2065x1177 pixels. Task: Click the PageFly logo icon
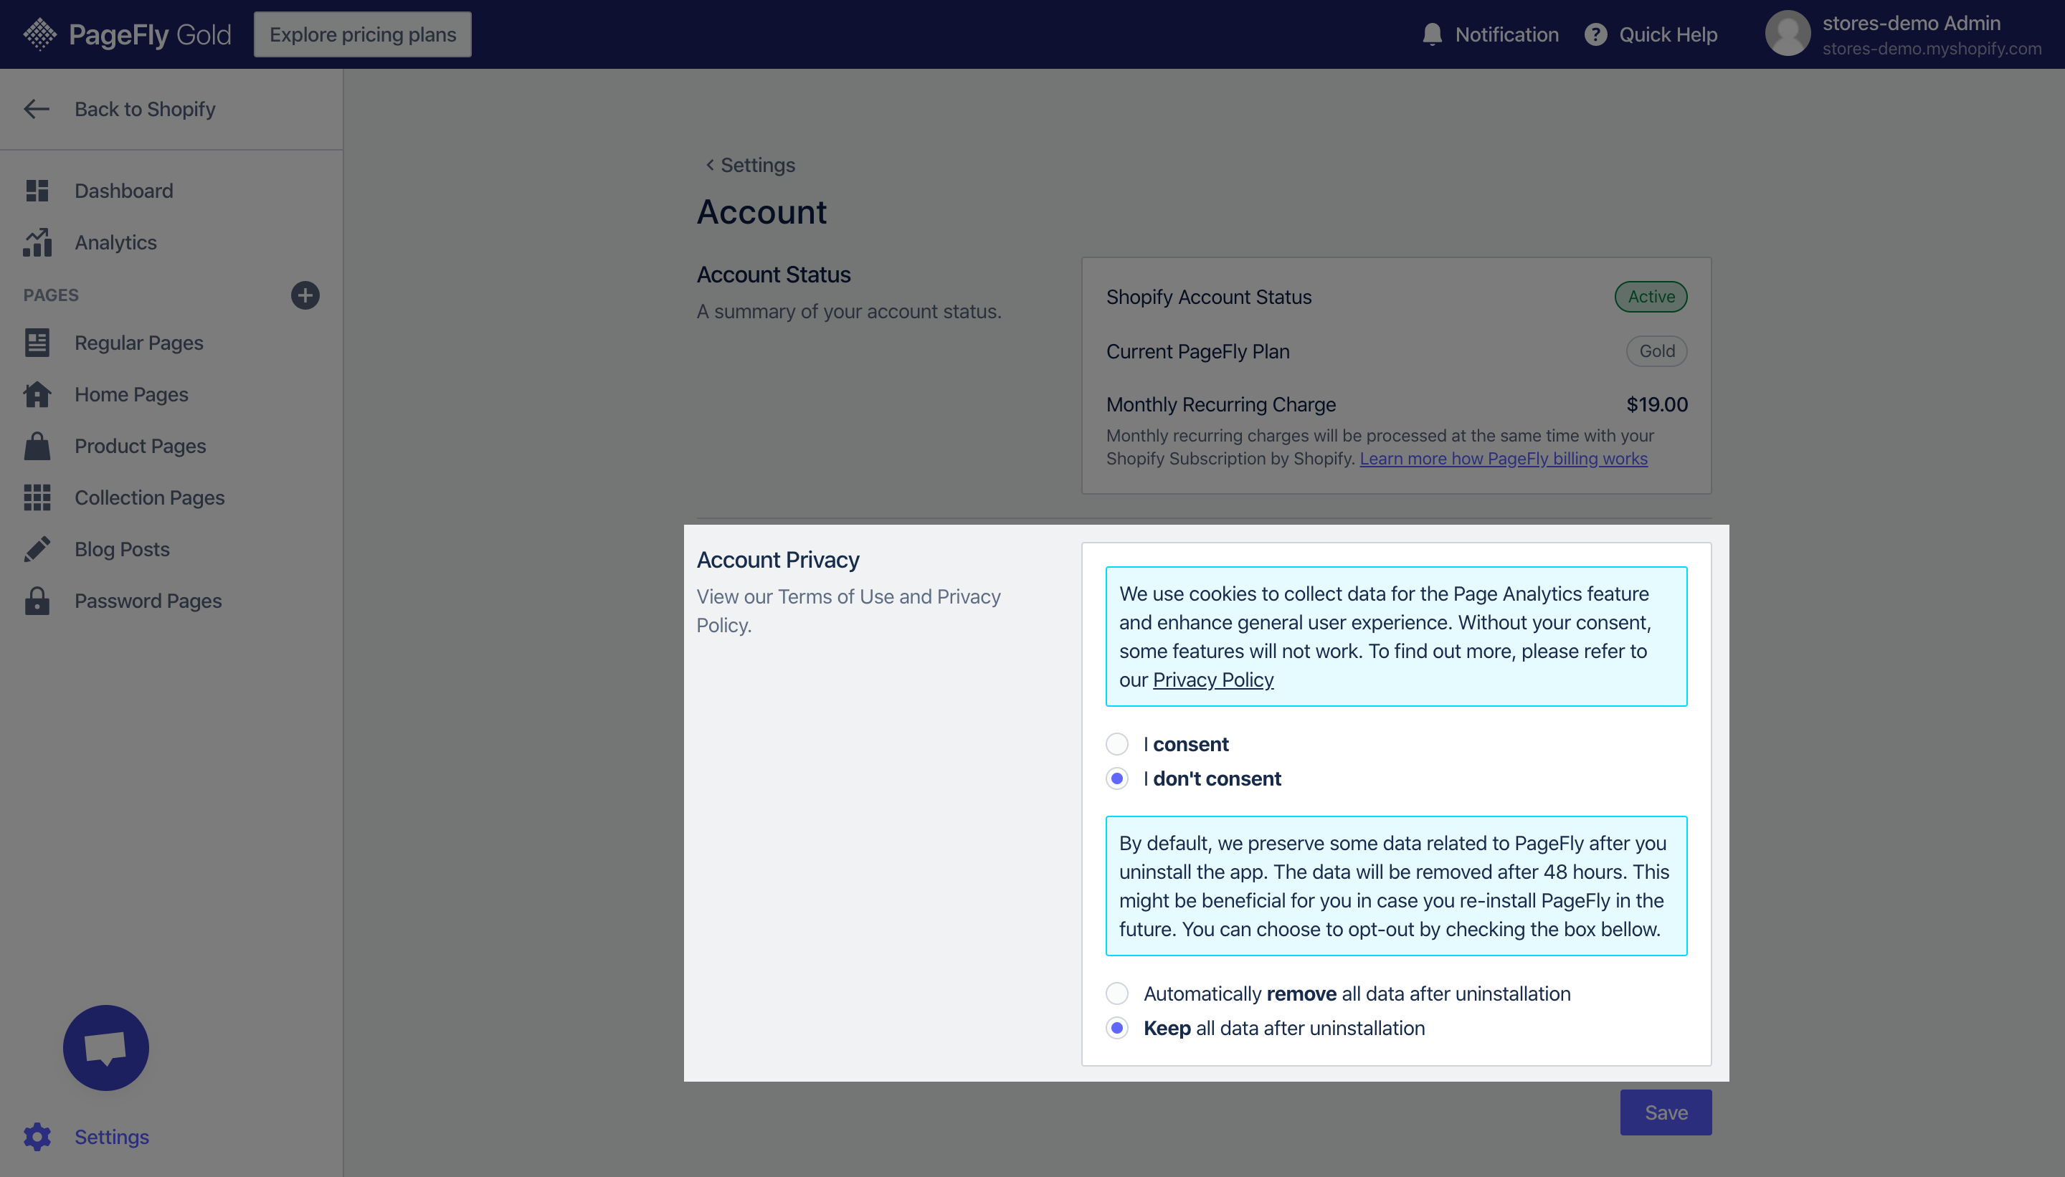[39, 34]
